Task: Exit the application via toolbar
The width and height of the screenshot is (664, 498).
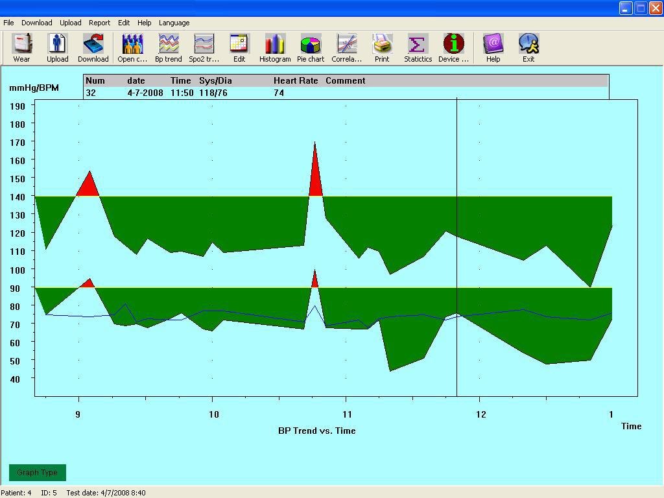Action: [528, 48]
